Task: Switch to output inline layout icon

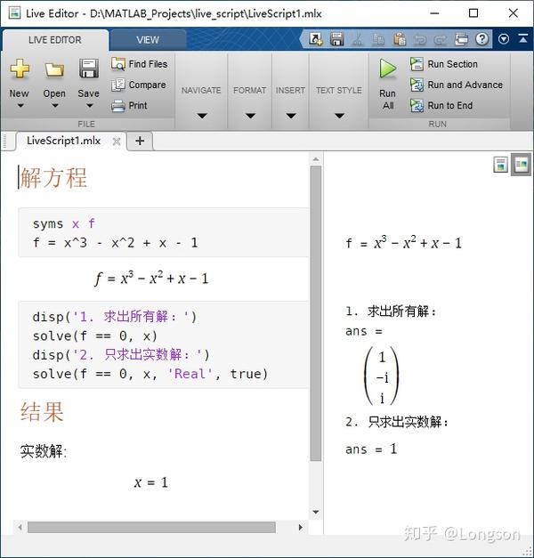Action: [500, 165]
